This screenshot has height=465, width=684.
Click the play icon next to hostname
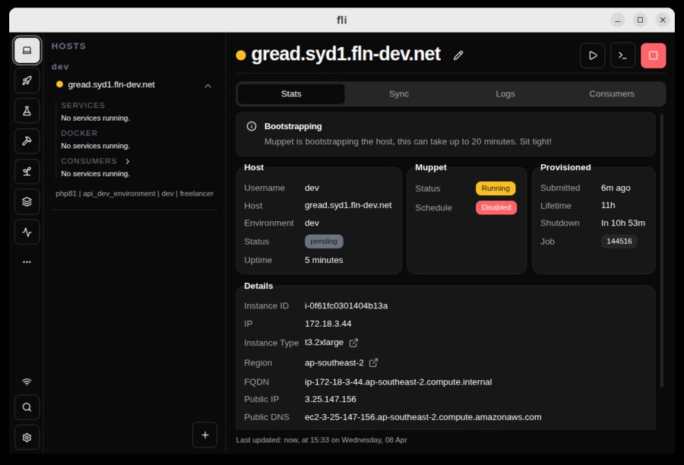coord(592,55)
